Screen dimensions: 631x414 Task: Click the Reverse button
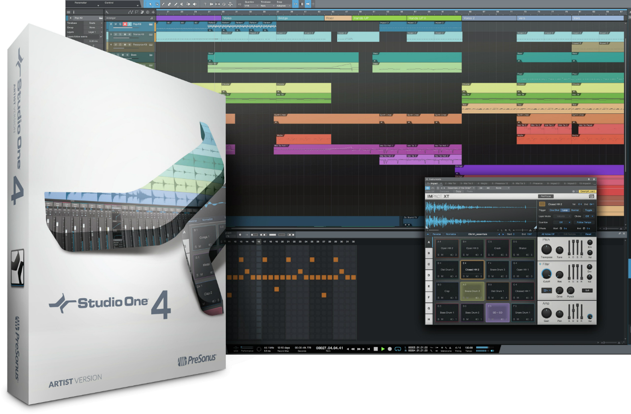click(437, 234)
